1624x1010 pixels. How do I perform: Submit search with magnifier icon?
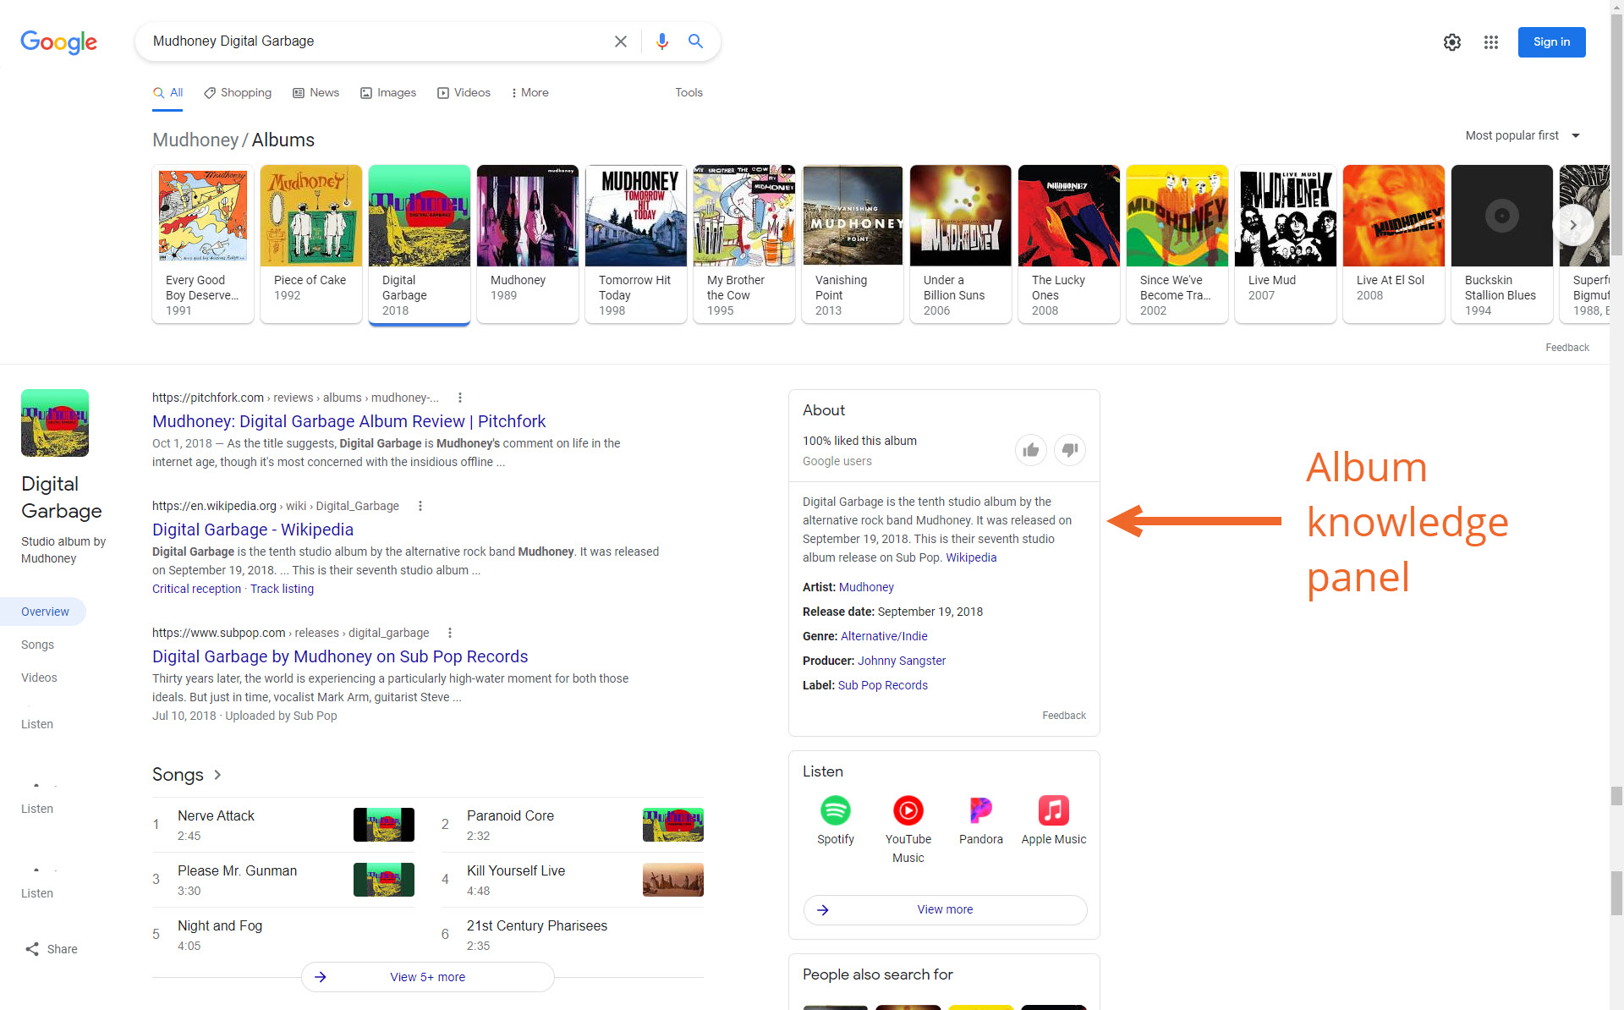click(695, 41)
